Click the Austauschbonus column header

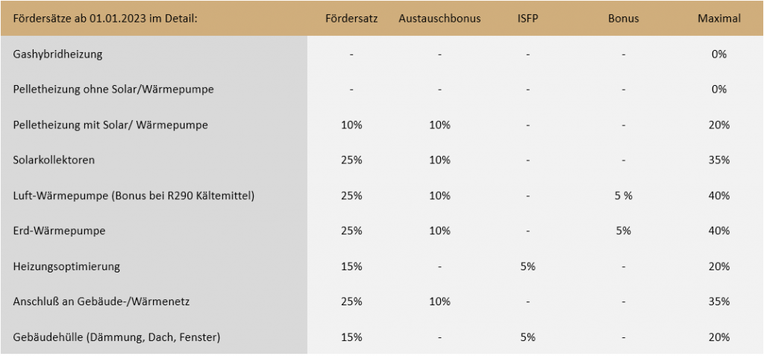[x=439, y=19]
